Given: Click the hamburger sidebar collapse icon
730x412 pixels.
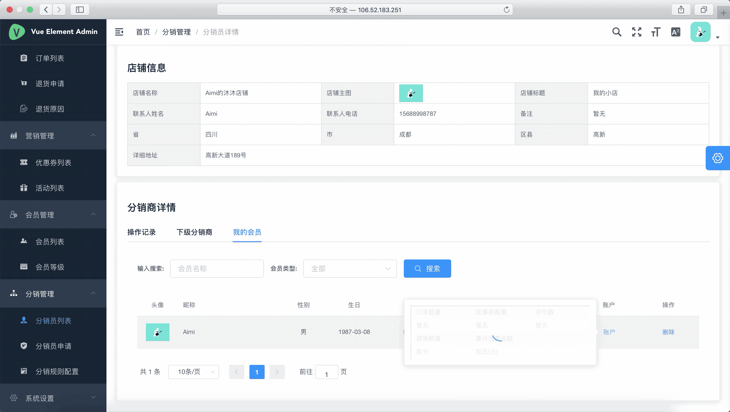Looking at the screenshot, I should click(x=119, y=32).
